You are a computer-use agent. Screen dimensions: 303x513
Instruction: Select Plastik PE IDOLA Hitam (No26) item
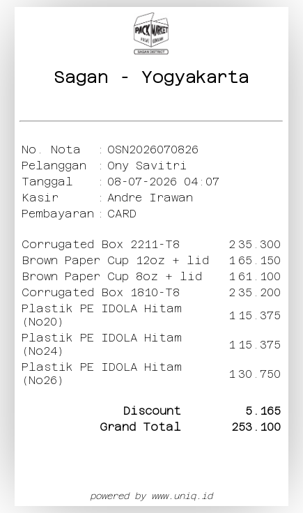click(x=102, y=374)
